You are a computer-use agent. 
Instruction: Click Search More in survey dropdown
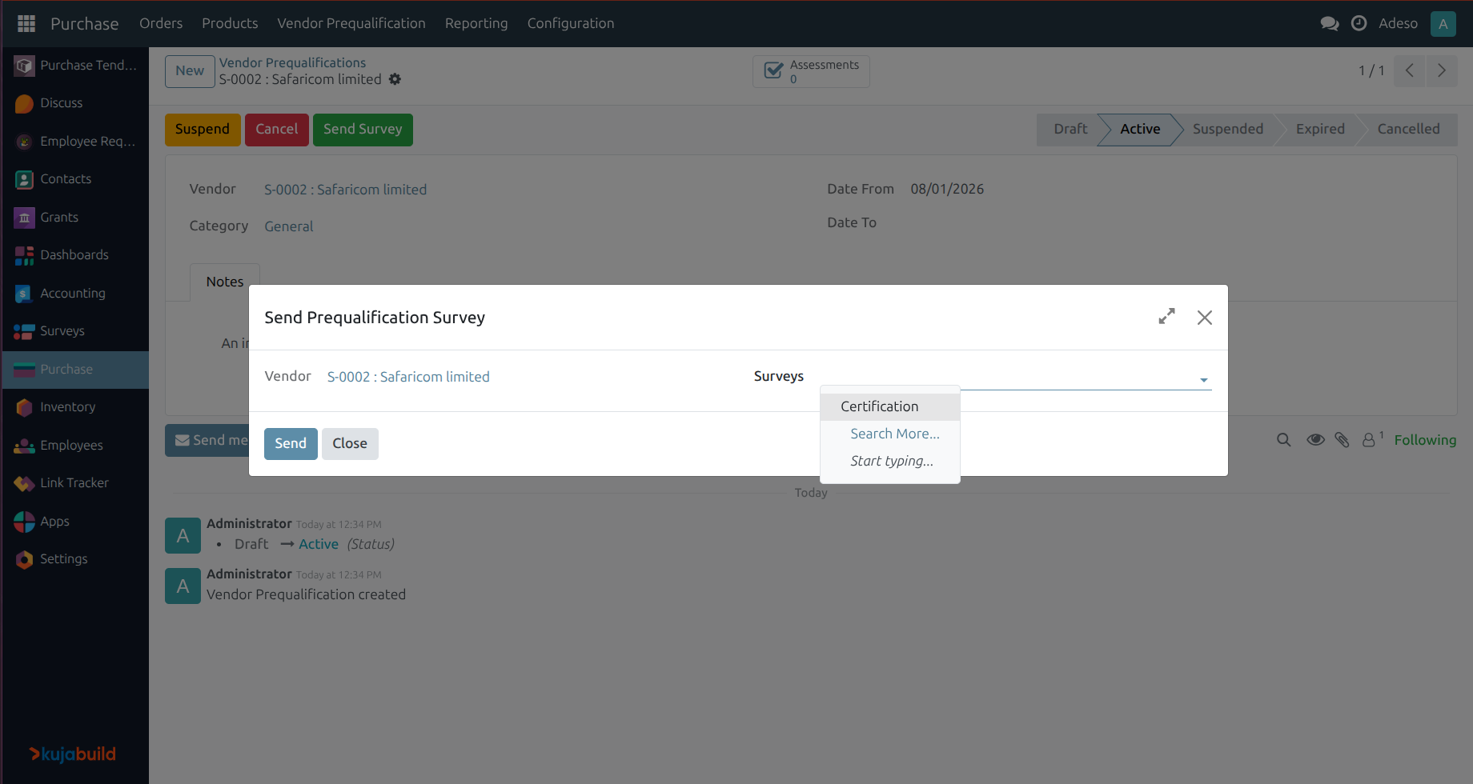coord(895,434)
